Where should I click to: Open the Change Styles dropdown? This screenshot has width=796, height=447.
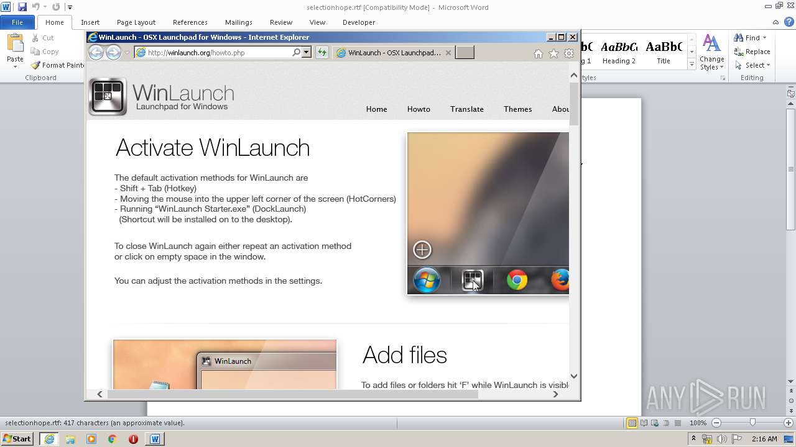point(711,52)
